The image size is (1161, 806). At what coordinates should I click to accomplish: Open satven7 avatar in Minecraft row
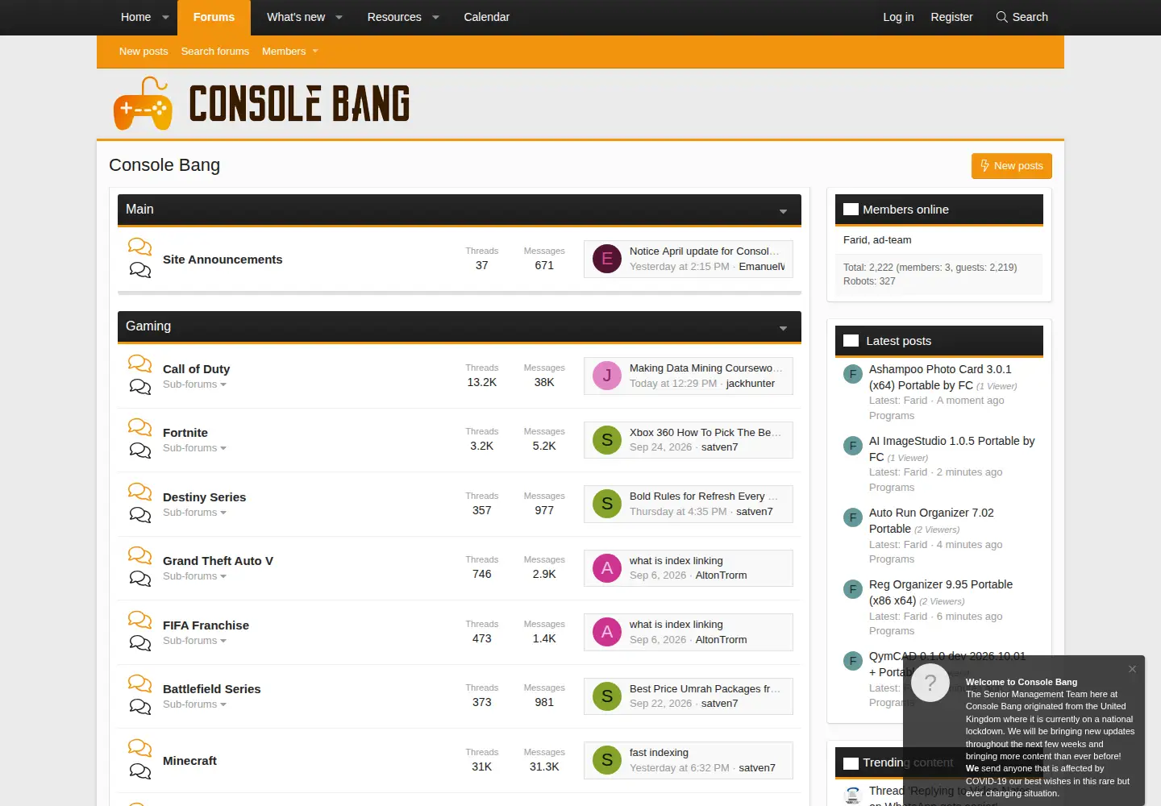607,760
